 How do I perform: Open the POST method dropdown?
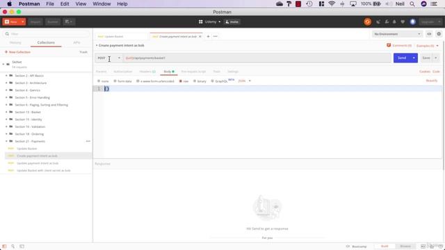click(109, 58)
